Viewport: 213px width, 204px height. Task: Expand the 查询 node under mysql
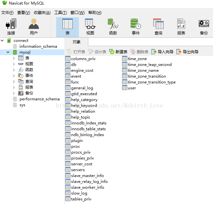click(14, 82)
